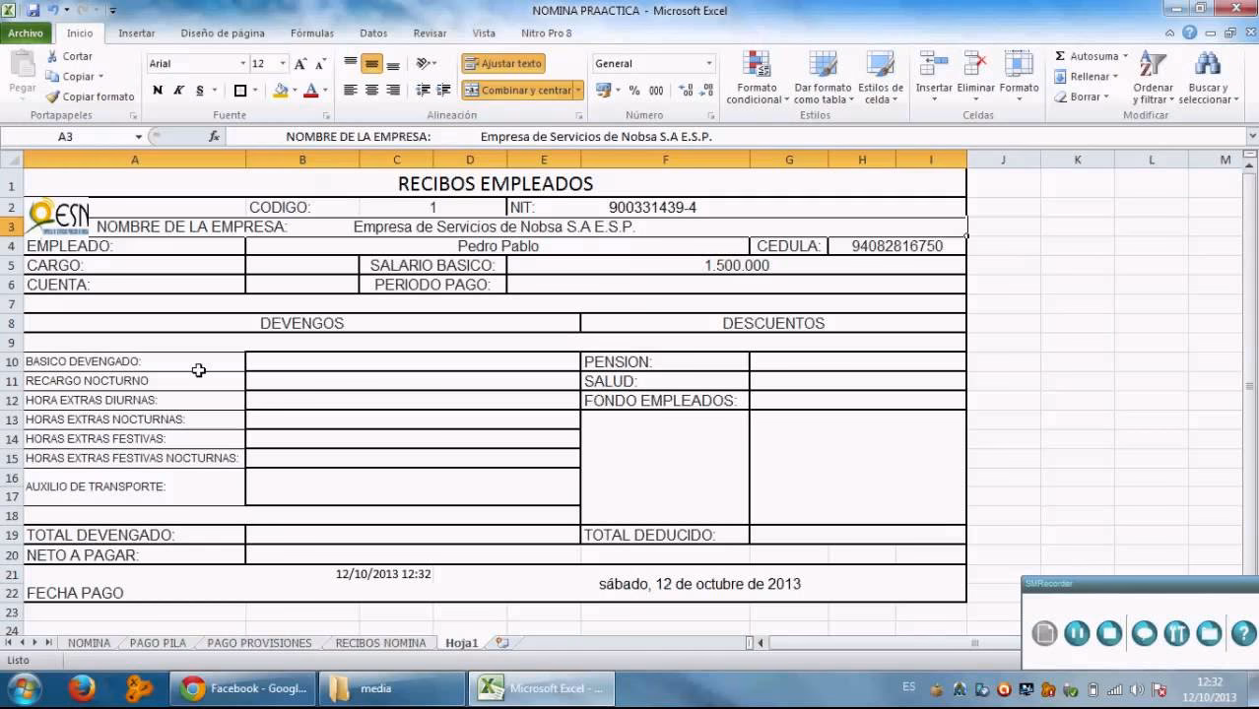Open Ordenar y filtrar dropdown
Viewport: 1259px width, 709px height.
[1153, 78]
